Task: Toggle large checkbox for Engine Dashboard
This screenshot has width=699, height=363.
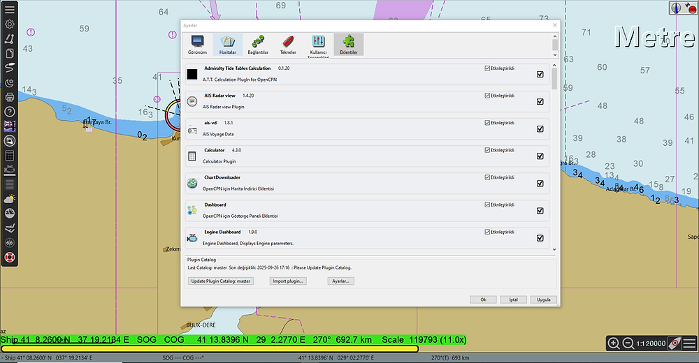Action: pyautogui.click(x=540, y=238)
